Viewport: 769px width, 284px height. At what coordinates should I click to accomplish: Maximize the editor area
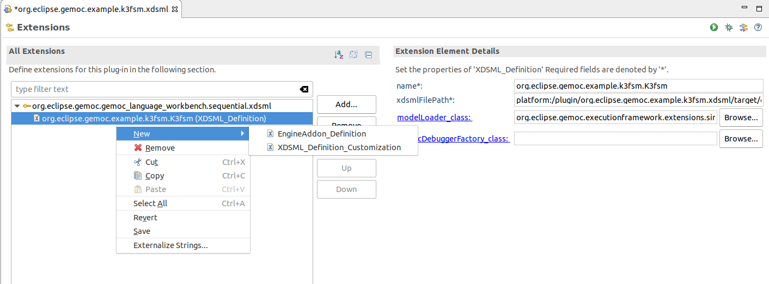pyautogui.click(x=759, y=8)
